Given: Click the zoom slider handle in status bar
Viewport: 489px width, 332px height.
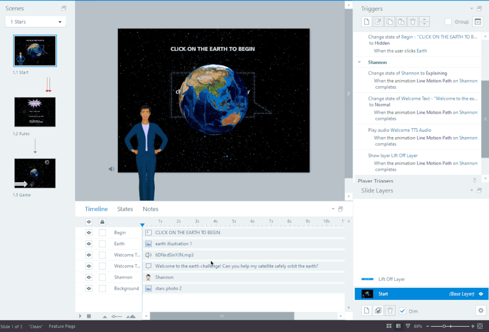Looking at the screenshot, I should [444, 326].
